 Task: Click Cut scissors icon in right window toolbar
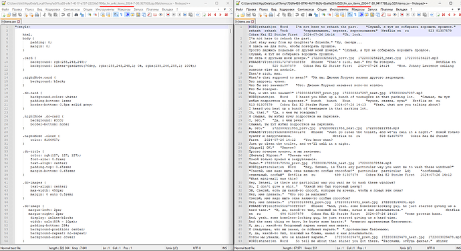tap(278, 15)
